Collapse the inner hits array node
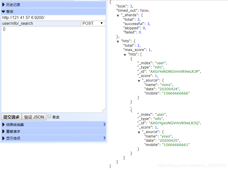 point(125,54)
